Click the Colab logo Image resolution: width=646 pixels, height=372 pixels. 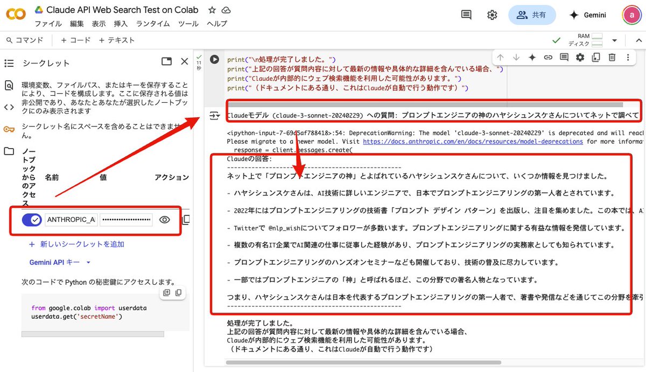tap(16, 15)
